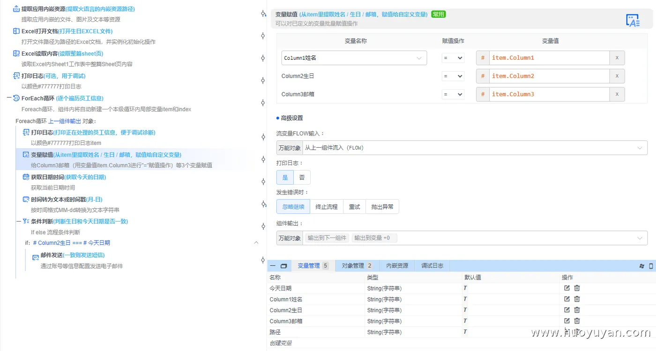Select the ForEach循环 step icon

coord(16,98)
